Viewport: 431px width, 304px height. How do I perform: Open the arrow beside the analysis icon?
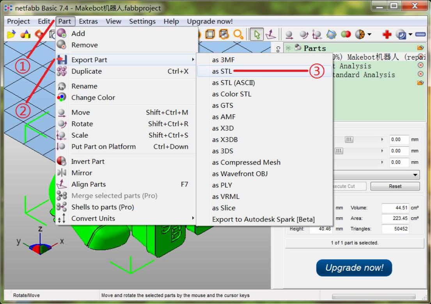click(410, 35)
